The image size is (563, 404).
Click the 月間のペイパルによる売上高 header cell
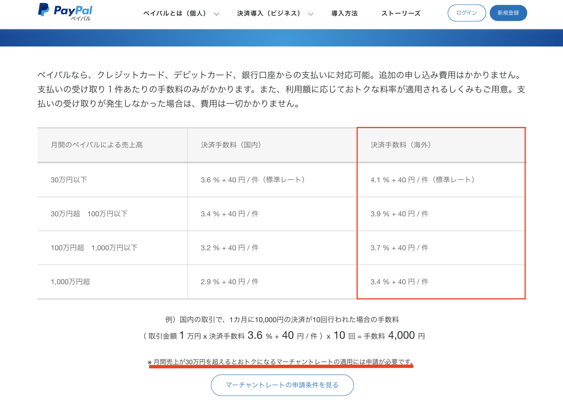97,145
